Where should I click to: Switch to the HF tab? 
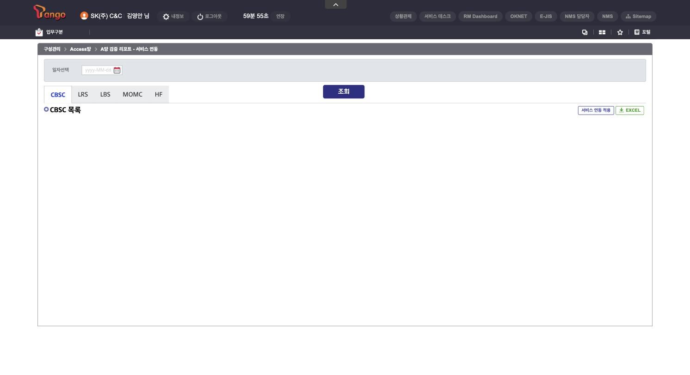159,95
